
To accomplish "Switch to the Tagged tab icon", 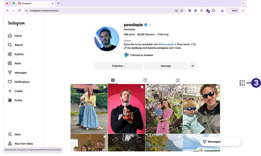I will (178, 80).
